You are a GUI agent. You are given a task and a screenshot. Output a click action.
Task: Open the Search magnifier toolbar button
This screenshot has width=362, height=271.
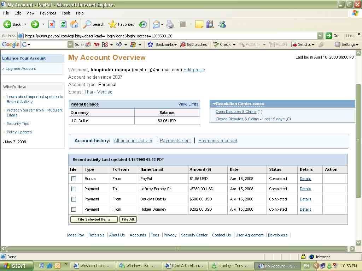[94, 24]
